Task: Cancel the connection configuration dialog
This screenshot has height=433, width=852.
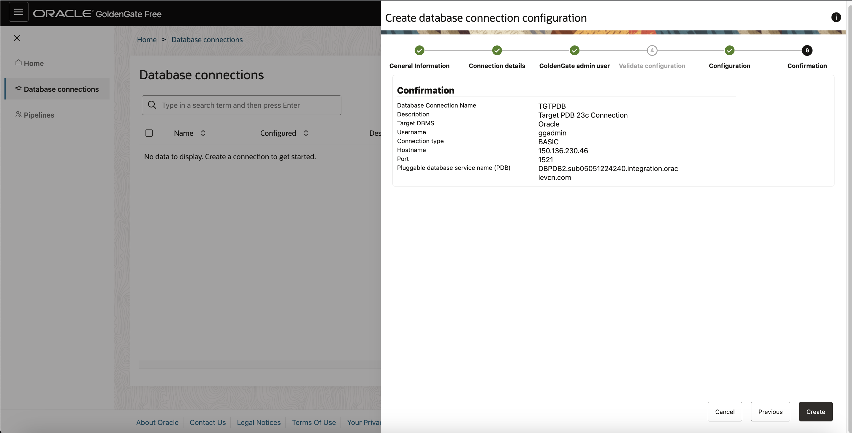Action: tap(725, 412)
